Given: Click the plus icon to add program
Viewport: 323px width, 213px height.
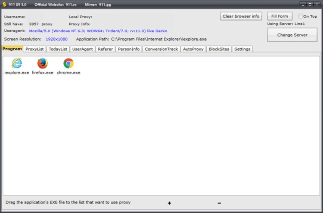Looking at the screenshot, I should (169, 203).
